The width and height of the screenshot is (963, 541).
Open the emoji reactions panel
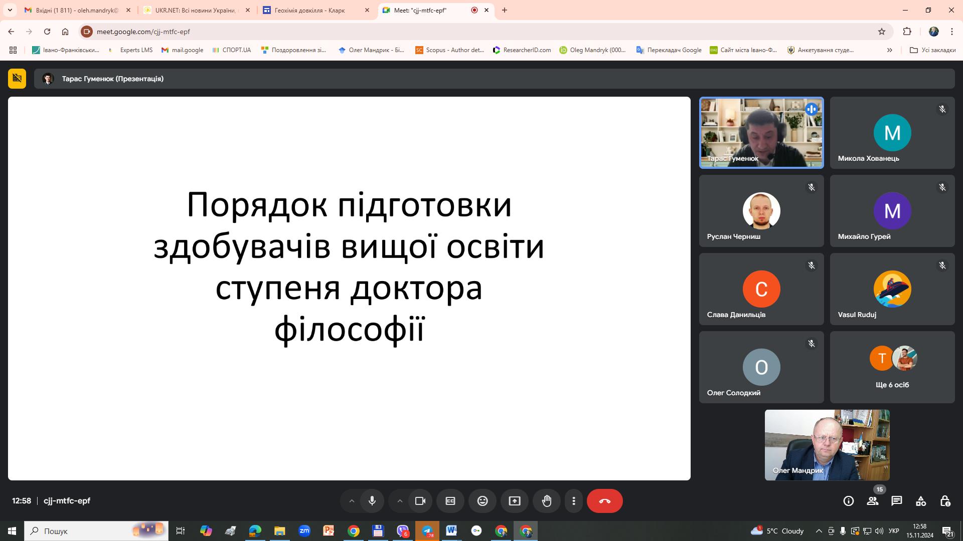click(483, 500)
